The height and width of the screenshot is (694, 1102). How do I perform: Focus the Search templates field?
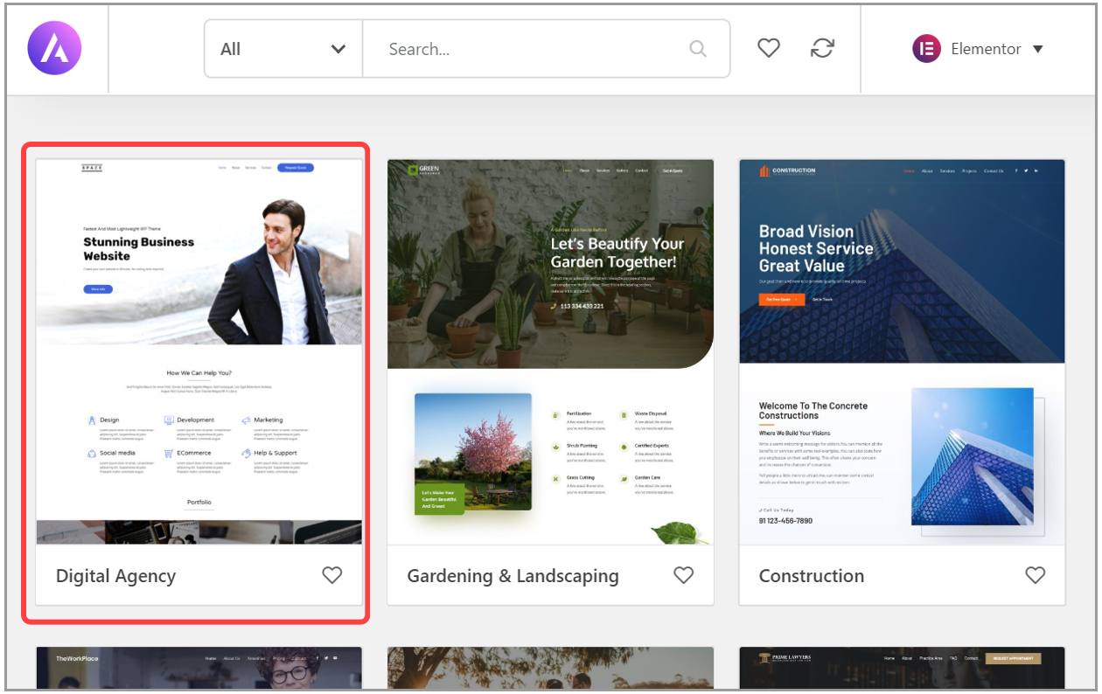tap(547, 49)
